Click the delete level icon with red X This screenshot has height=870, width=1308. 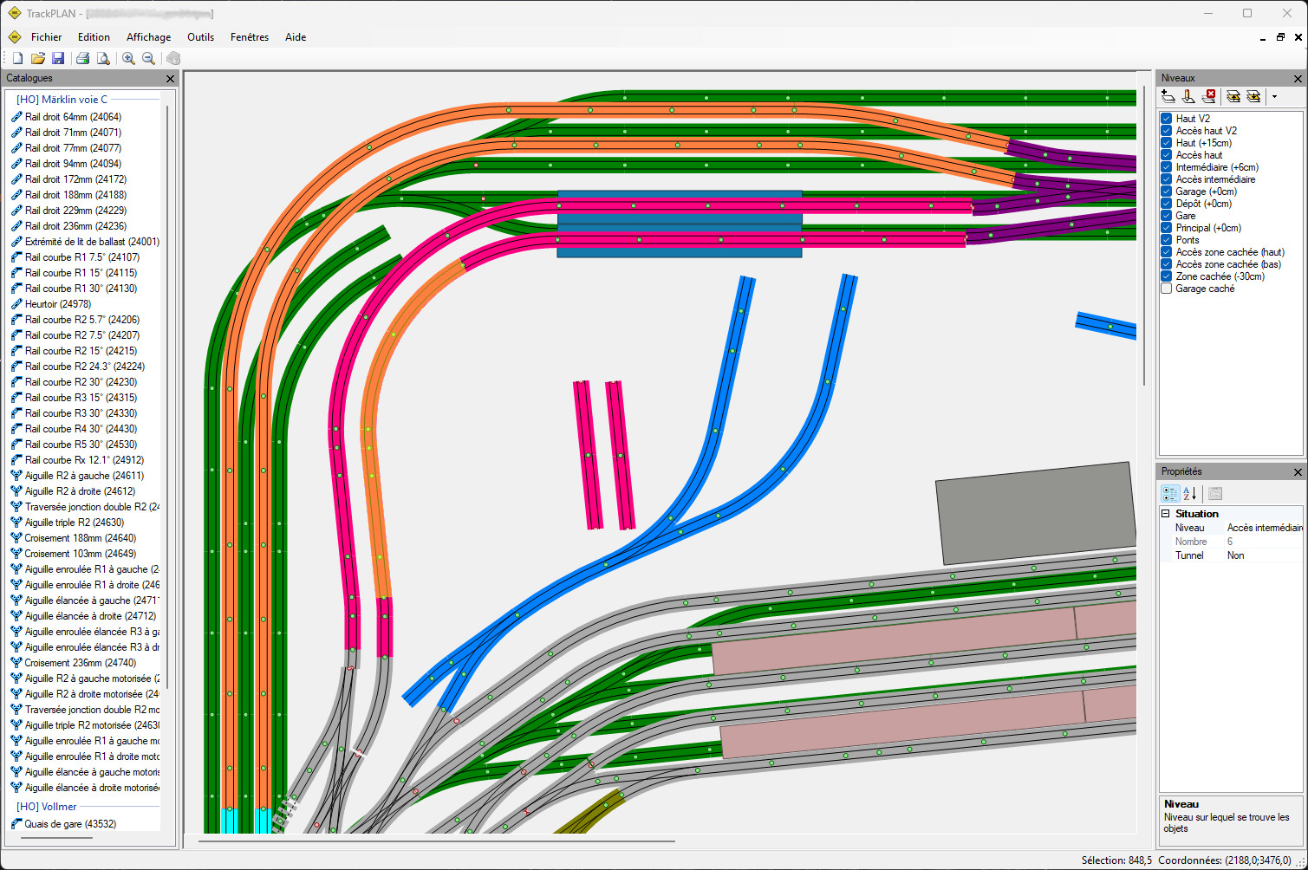pyautogui.click(x=1209, y=97)
